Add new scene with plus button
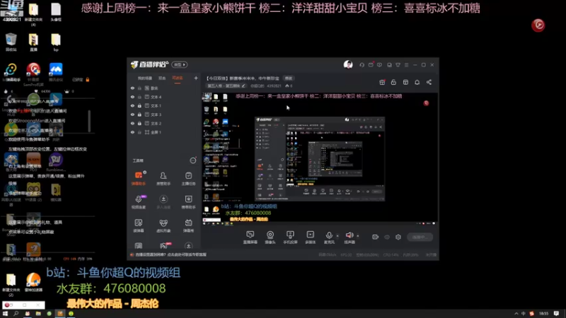Screen dimensions: 566x318 coord(196,78)
